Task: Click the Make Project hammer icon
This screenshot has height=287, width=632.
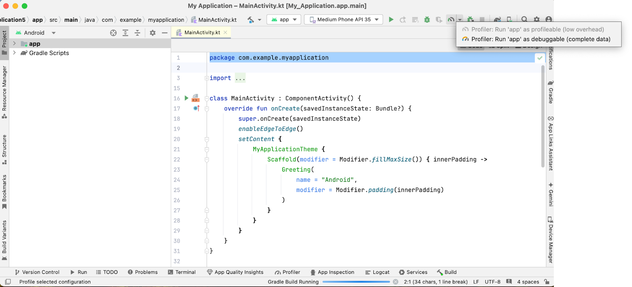Action: [251, 20]
